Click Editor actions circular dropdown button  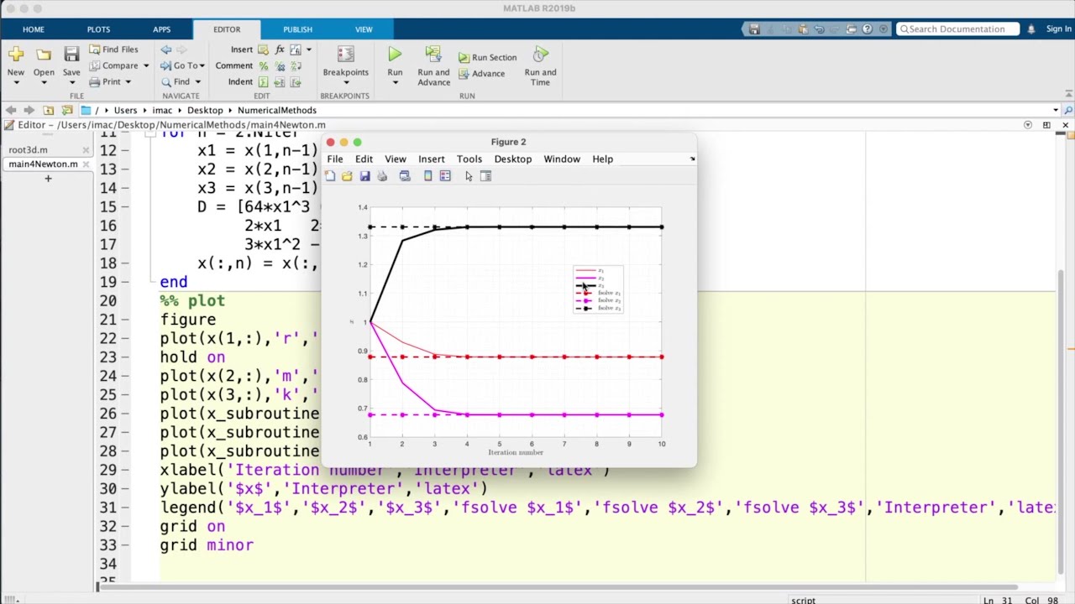click(1028, 125)
